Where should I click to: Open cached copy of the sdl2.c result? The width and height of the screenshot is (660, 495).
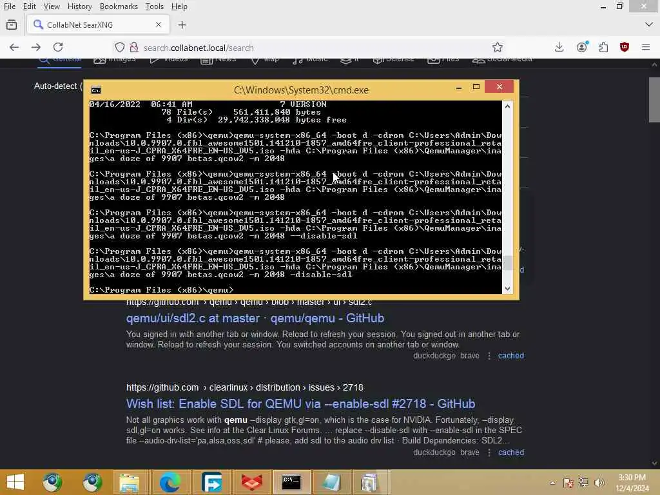[x=511, y=356]
